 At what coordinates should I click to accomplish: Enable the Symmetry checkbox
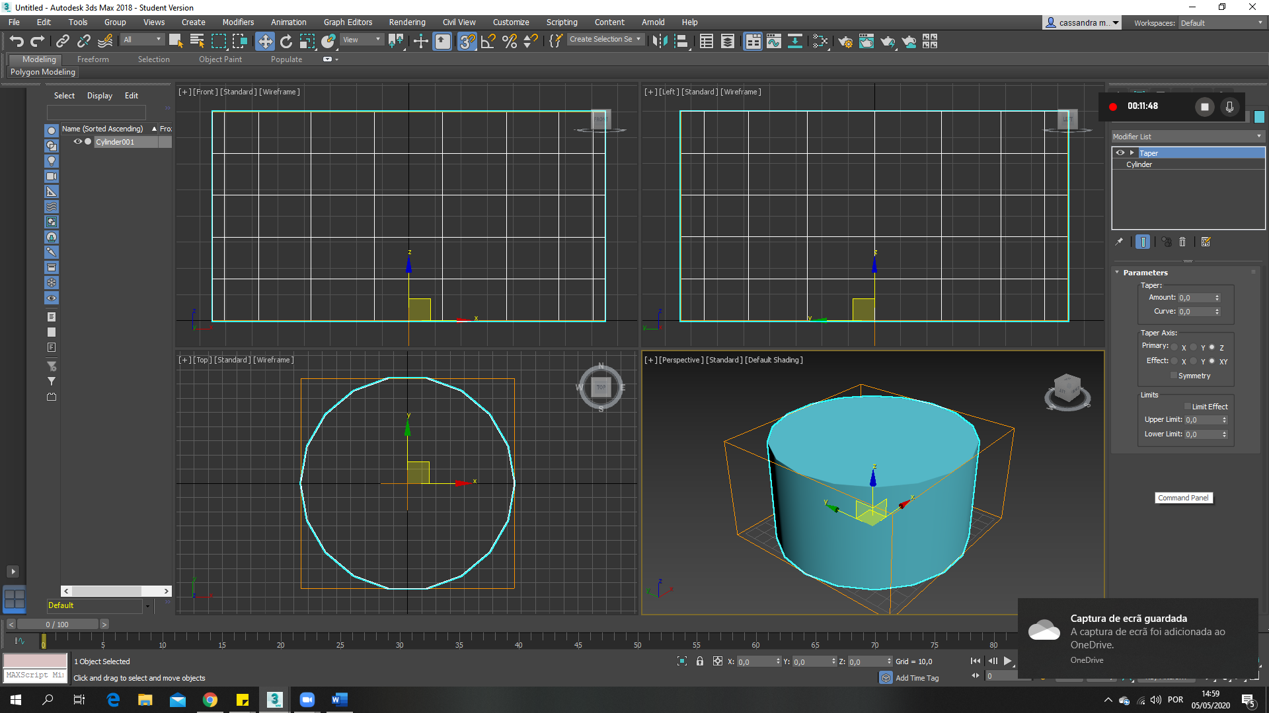pos(1174,376)
